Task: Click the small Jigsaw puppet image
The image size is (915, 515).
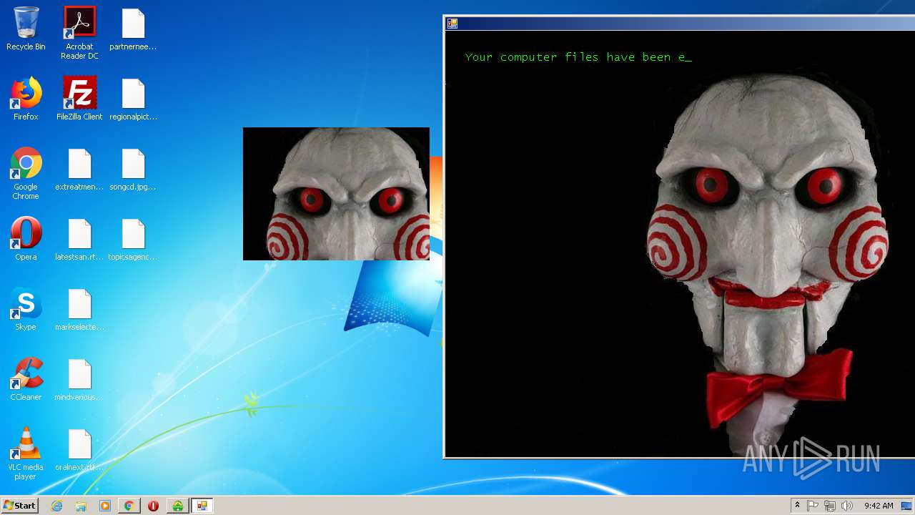Action: point(336,194)
